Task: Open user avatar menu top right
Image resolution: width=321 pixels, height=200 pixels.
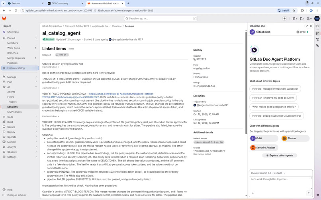Action: click(x=317, y=19)
